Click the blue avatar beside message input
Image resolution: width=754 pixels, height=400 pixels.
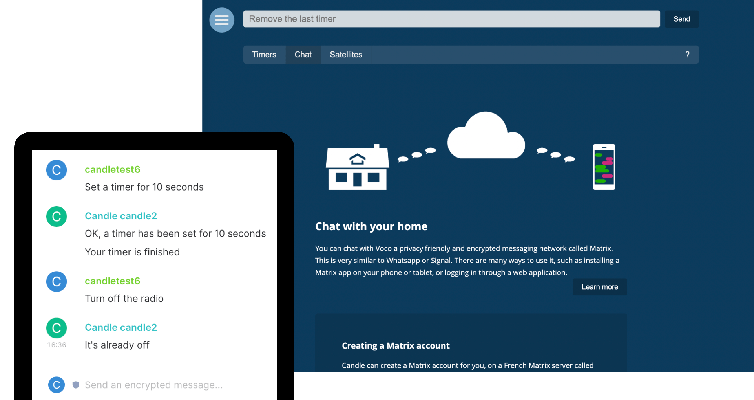point(57,385)
